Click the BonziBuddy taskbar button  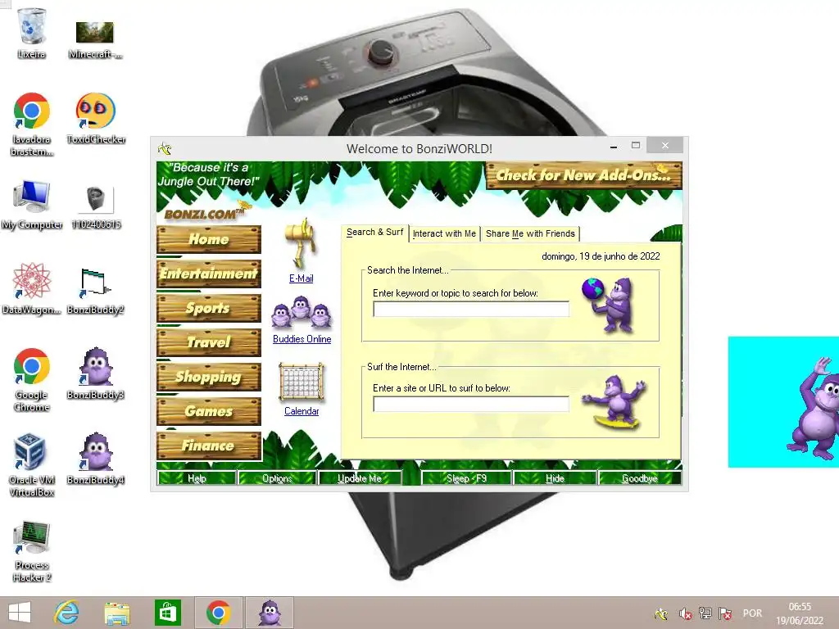(x=269, y=613)
